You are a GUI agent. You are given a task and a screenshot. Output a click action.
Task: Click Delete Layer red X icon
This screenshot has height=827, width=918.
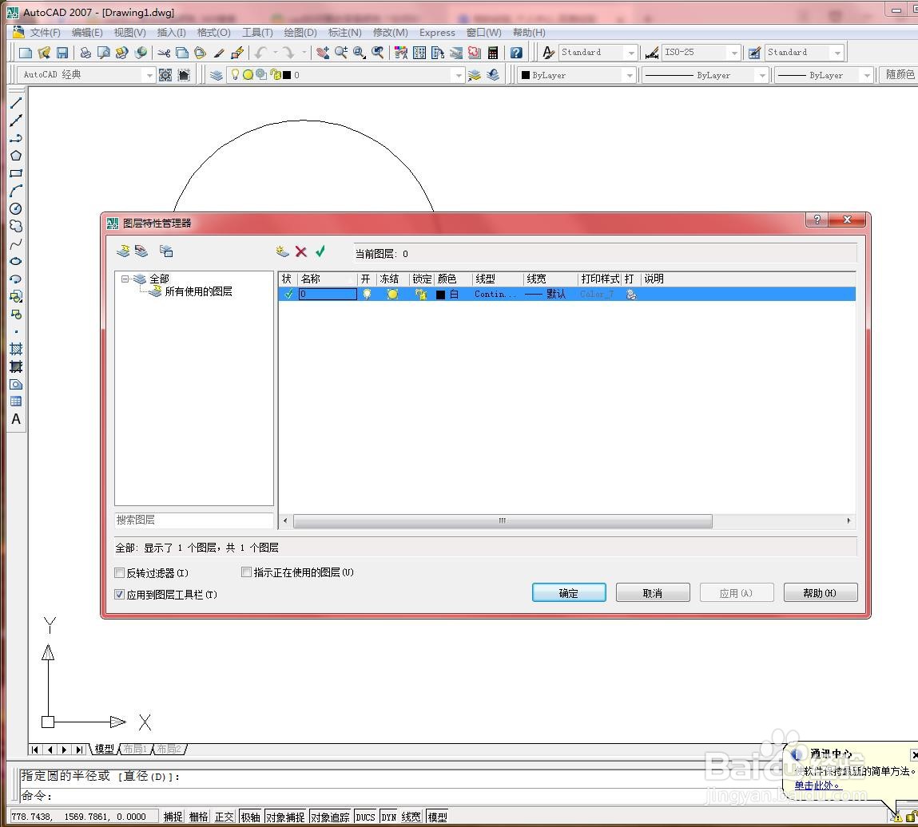(x=301, y=251)
